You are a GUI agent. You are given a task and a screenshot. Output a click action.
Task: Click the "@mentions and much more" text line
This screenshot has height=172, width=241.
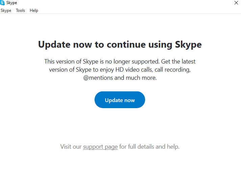(x=120, y=78)
